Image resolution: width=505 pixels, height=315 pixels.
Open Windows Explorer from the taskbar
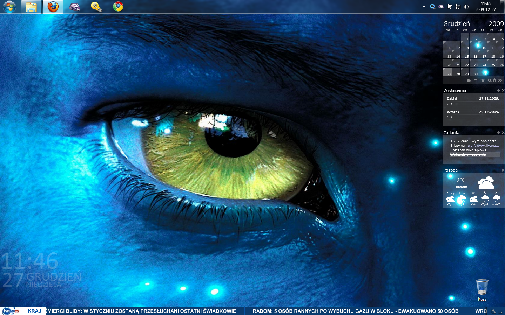pos(31,7)
